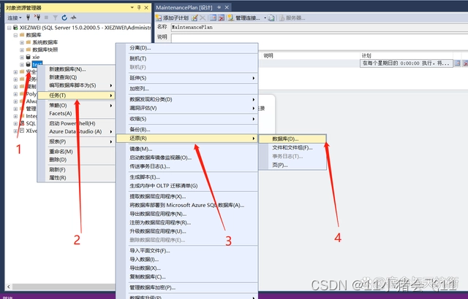Screen dimensions: 468x299
Task: Choose 生成脚本(E)... menu item
Action: [x=187, y=177]
